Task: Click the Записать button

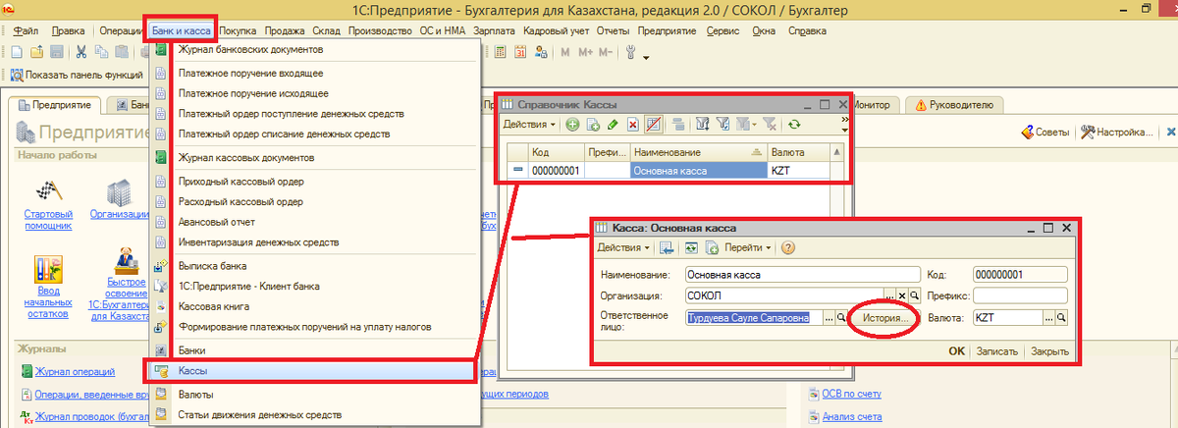Action: click(997, 351)
